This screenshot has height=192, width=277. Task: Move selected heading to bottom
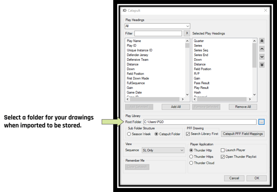pyautogui.click(x=262, y=65)
